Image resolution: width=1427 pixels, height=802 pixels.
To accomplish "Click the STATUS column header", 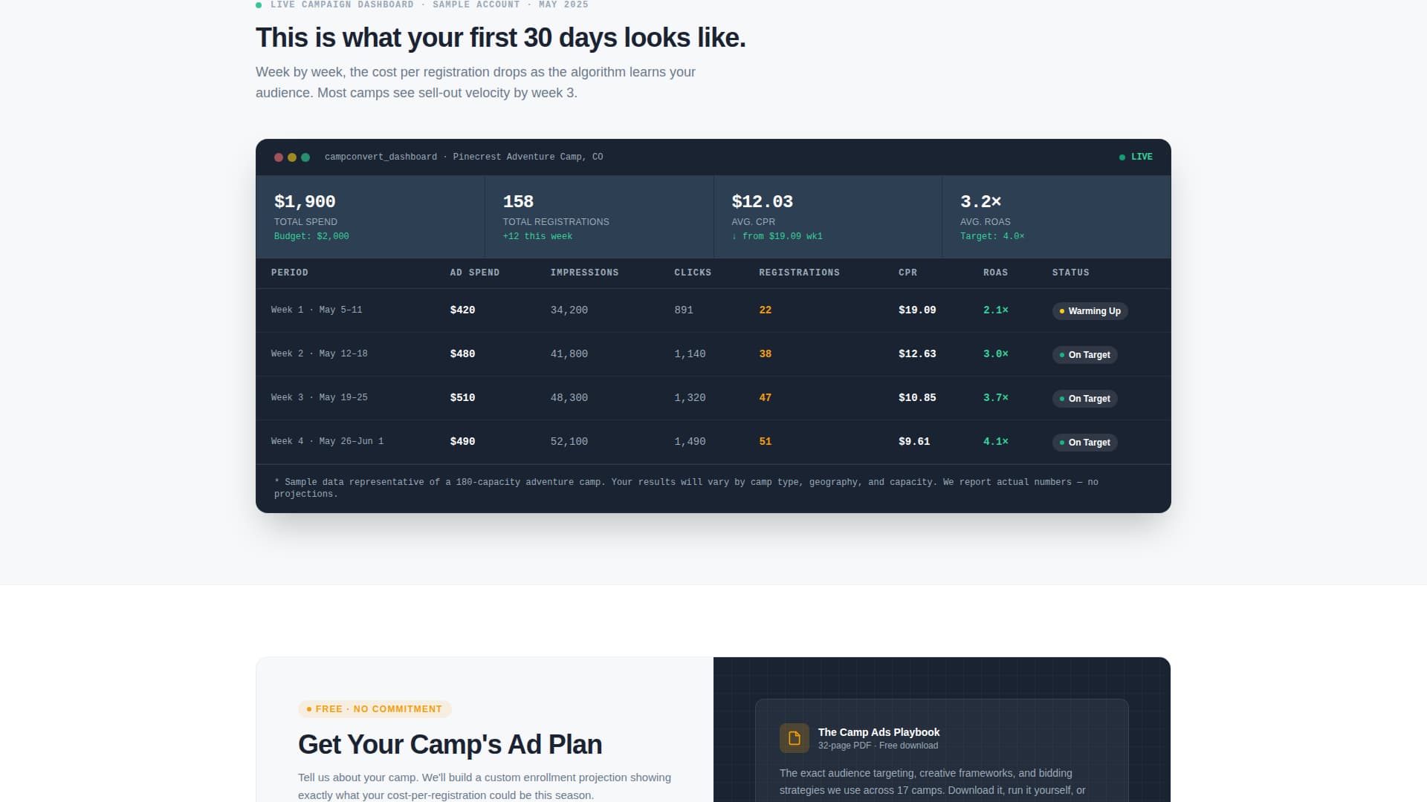I will coord(1070,273).
